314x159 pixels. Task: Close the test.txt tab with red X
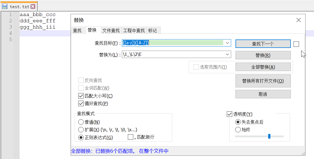[33, 7]
